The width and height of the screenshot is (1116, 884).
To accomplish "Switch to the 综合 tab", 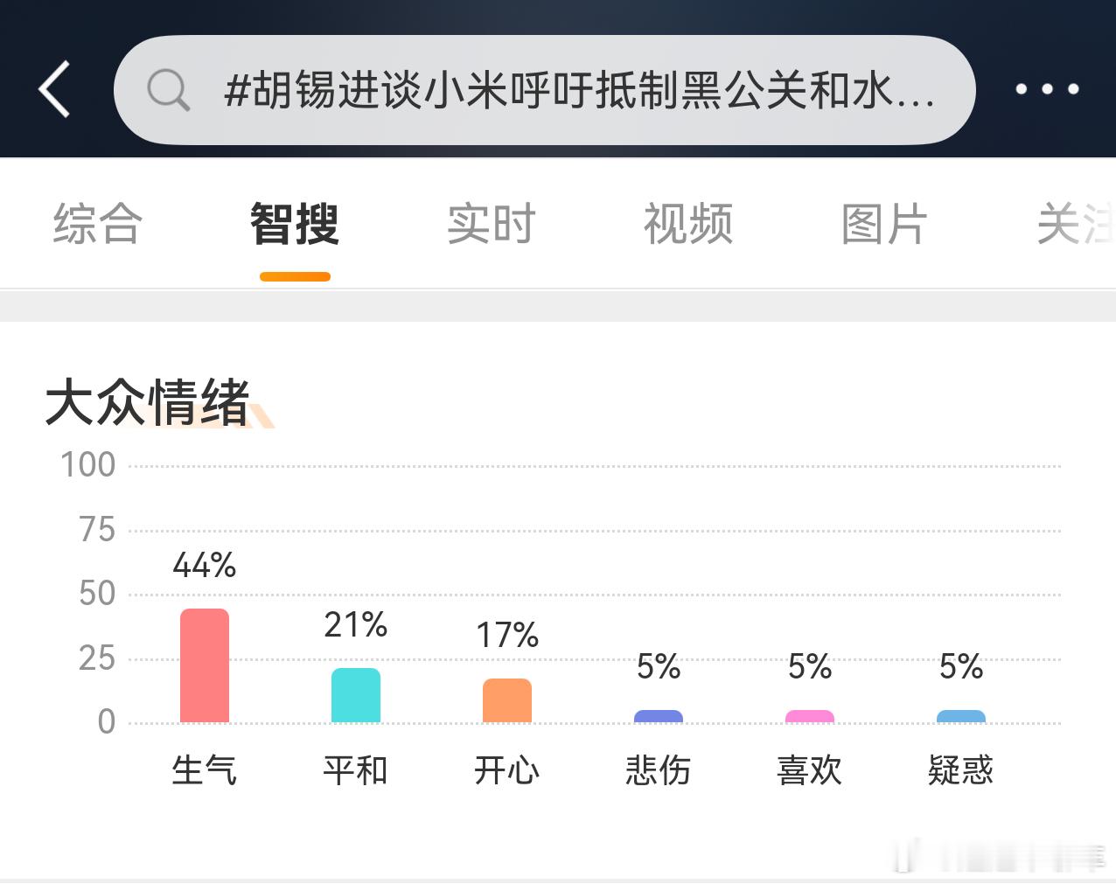I will pos(97,224).
